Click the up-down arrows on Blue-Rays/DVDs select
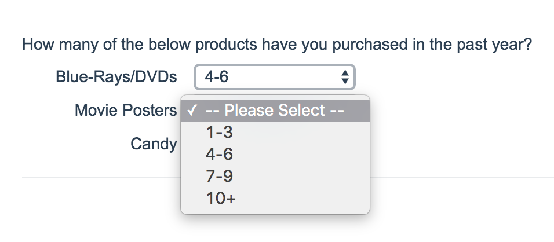The height and width of the screenshot is (242, 554). click(345, 76)
